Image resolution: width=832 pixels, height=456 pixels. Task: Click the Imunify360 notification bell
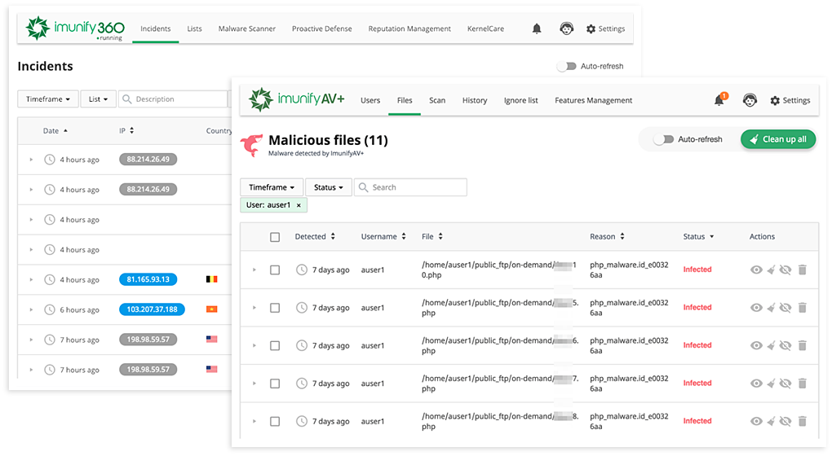coord(537,28)
